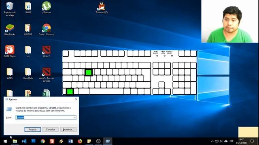Viewport: 259px width, 145px height.
Task: Open File Explorer from the taskbar
Action: tap(15, 141)
